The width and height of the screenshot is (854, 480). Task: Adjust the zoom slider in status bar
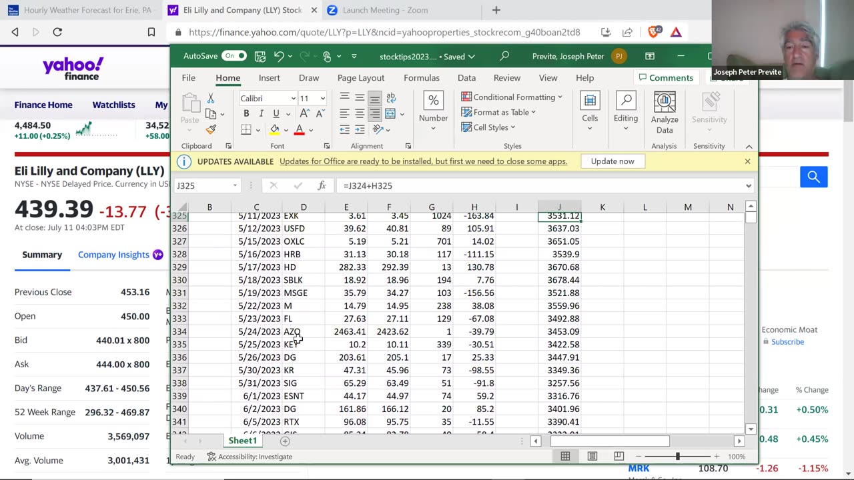point(677,457)
